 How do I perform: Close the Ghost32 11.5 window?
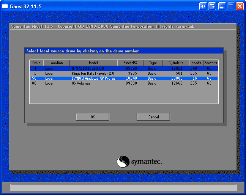pos(240,6)
